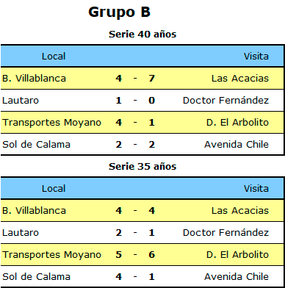Click Las Acacias with score 7
Screen dimensions: 285x288
click(240, 79)
